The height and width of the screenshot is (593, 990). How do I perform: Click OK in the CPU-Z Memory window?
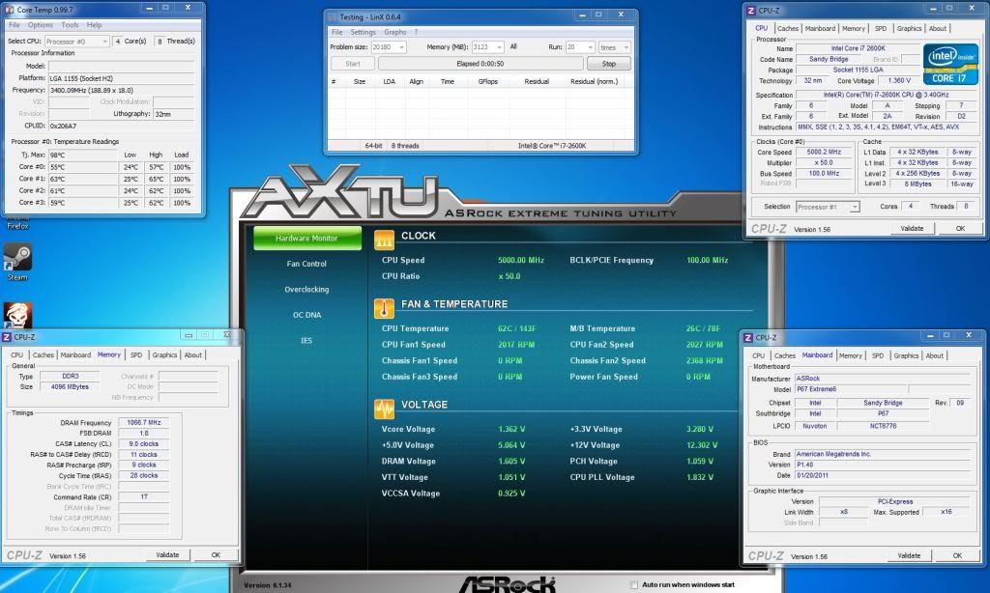pyautogui.click(x=216, y=555)
